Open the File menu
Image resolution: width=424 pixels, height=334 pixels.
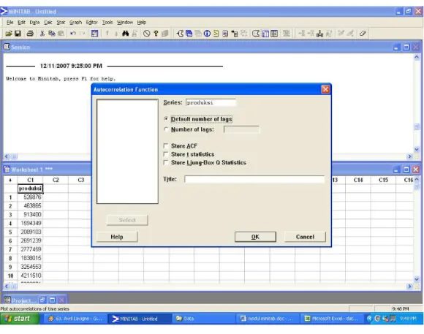coord(10,23)
